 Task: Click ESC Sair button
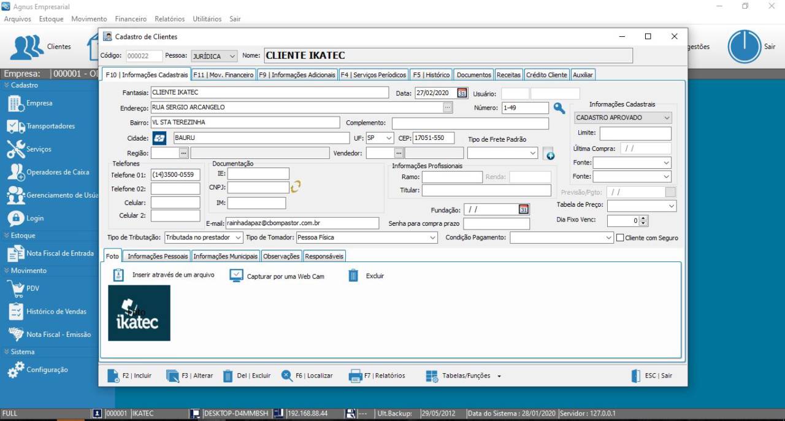point(652,376)
